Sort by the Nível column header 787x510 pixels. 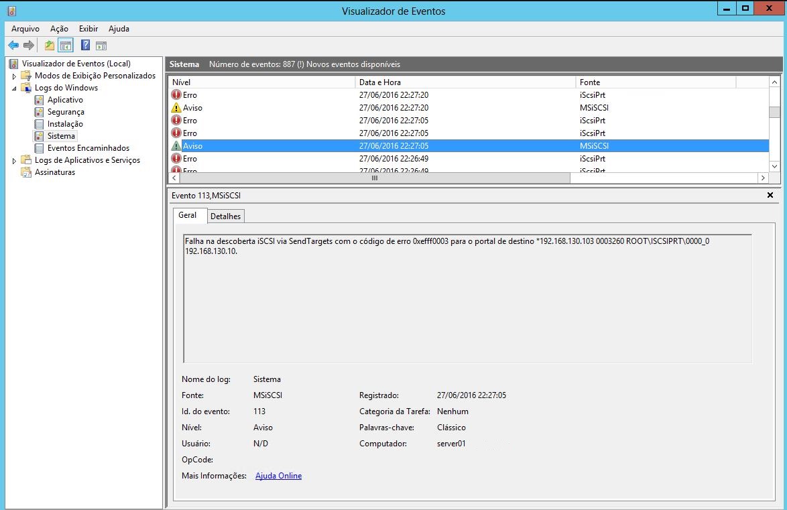pyautogui.click(x=263, y=82)
